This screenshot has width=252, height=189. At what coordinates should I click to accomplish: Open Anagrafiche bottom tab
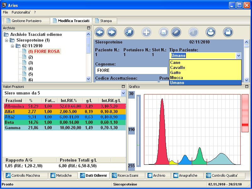(187, 175)
